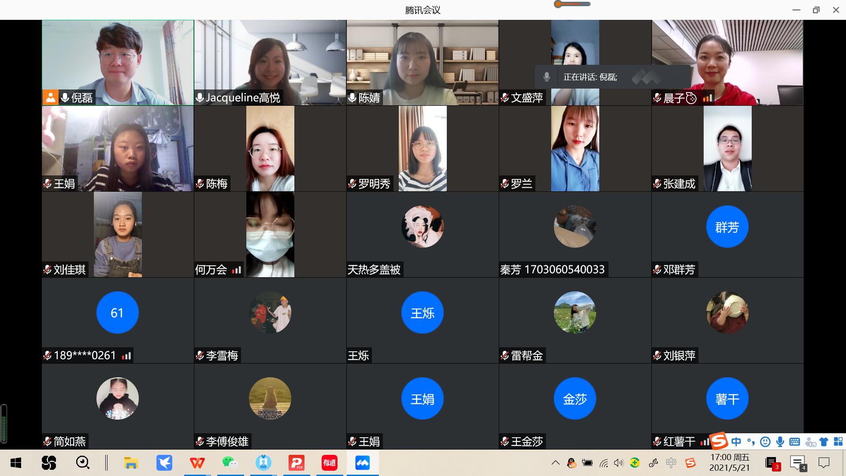Open Sogou toolbox grid icon

[x=838, y=441]
